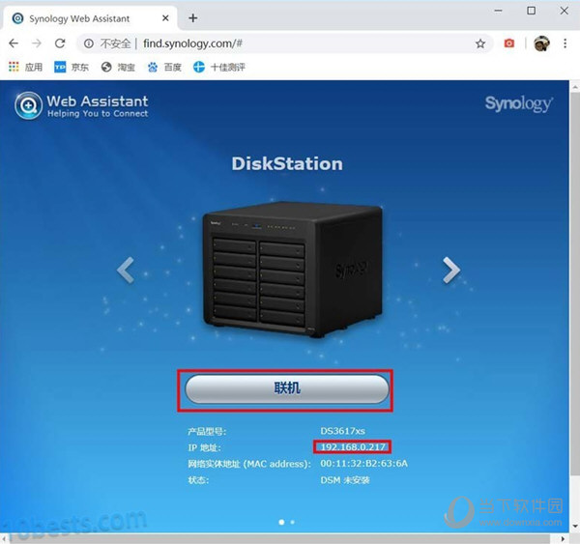The width and height of the screenshot is (580, 544).
Task: Close the Synology Web Assistant tab
Action: click(x=165, y=17)
